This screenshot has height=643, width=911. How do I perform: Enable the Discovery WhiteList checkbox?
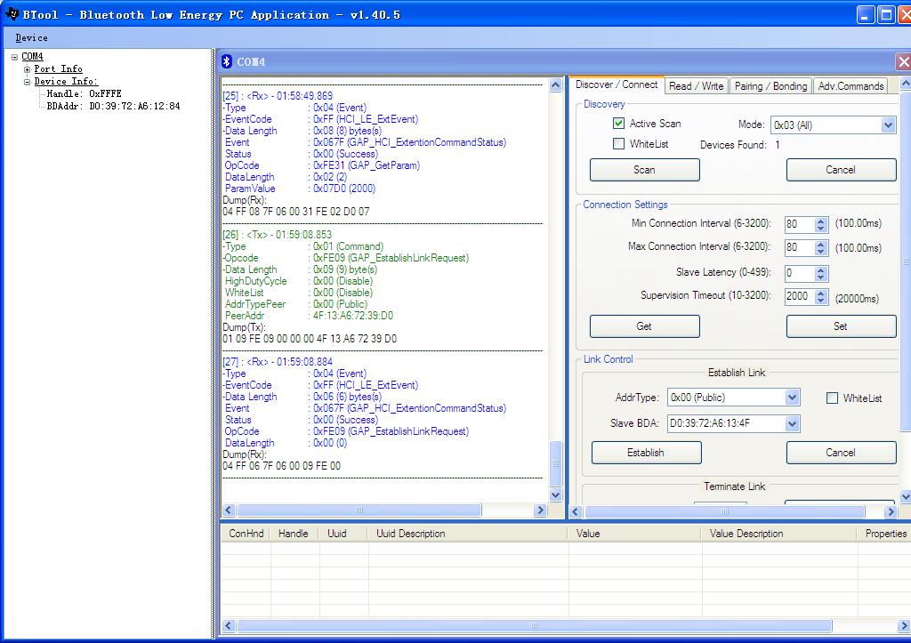pos(618,144)
